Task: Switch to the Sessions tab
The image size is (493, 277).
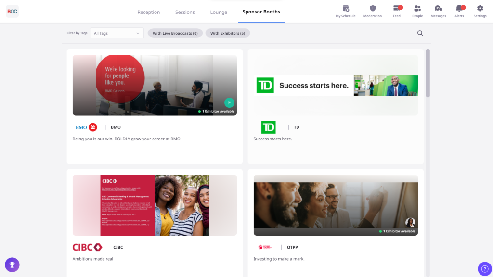Action: pyautogui.click(x=185, y=12)
